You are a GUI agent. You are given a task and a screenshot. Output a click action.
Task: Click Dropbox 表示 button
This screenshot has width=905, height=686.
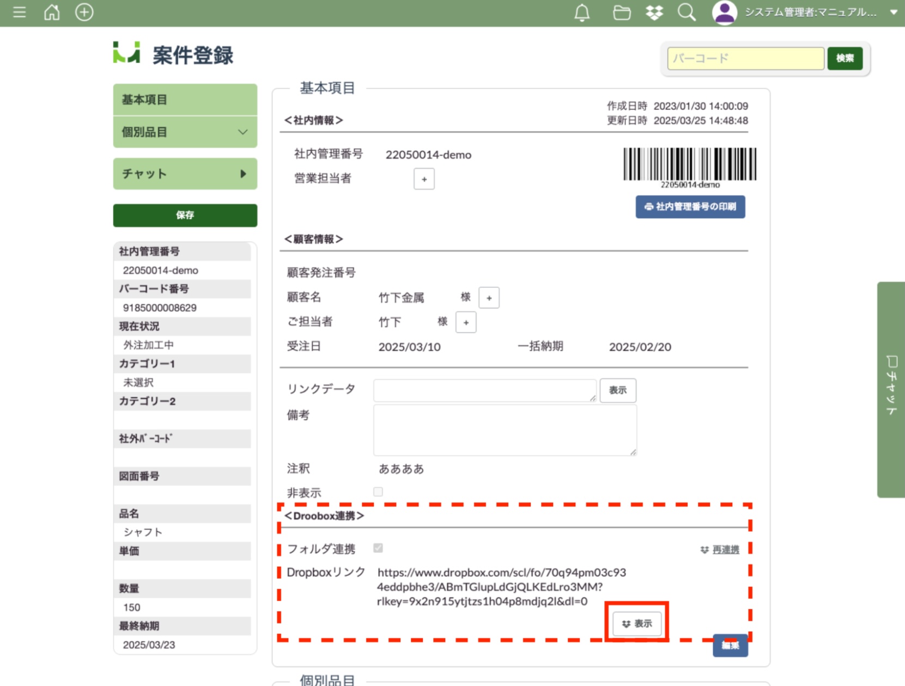pyautogui.click(x=637, y=623)
